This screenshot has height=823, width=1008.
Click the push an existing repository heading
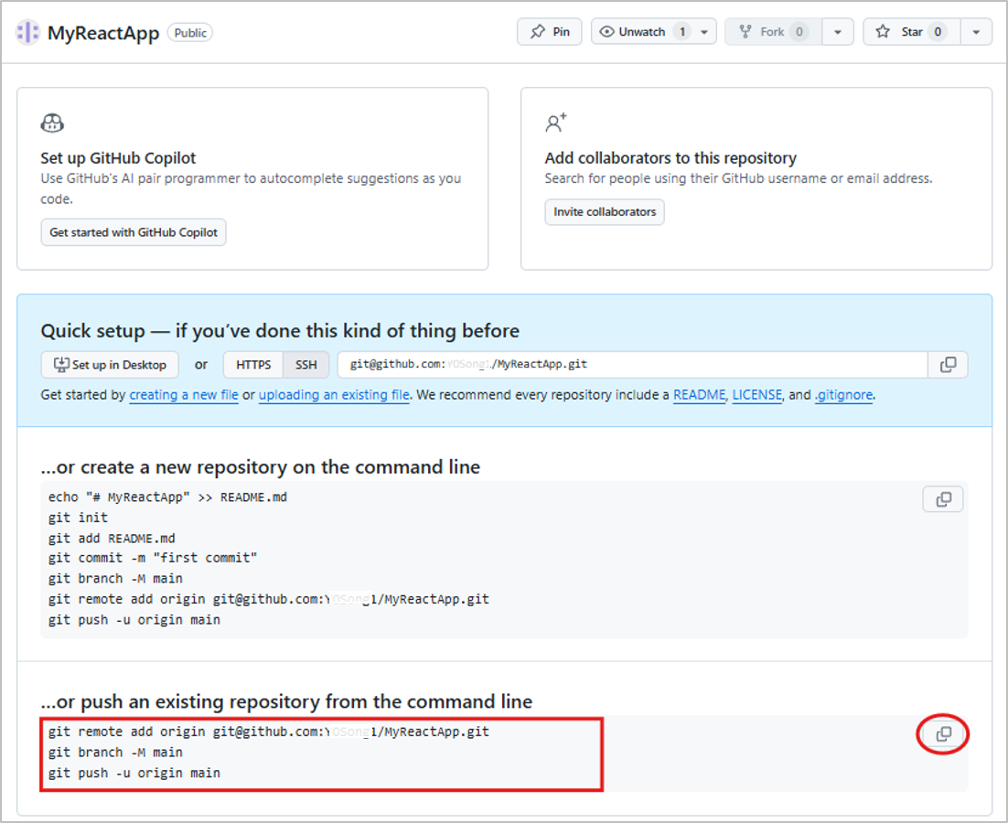pos(286,701)
